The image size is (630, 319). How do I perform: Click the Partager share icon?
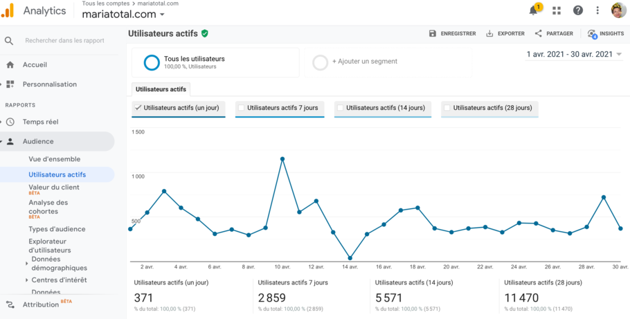(x=538, y=33)
